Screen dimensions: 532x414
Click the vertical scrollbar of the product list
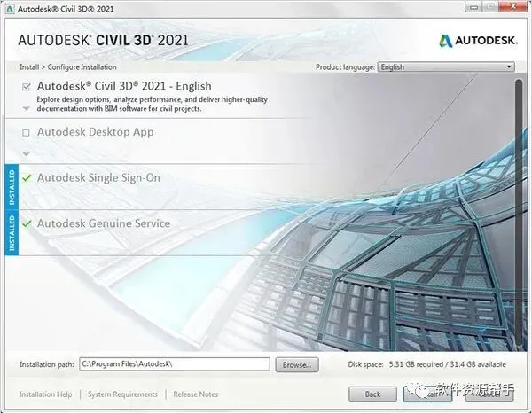(x=519, y=215)
